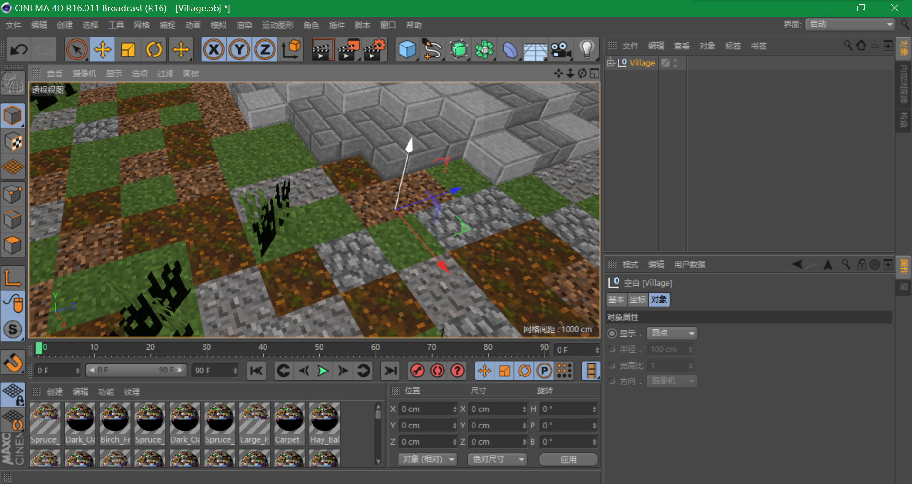Toggle parameter P keyframe recording
Image resolution: width=912 pixels, height=484 pixels.
(x=544, y=371)
